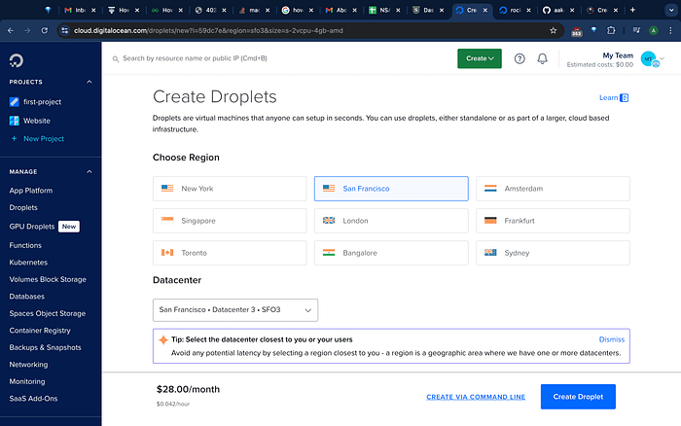
Task: Expand the team menu chevron
Action: 663,58
